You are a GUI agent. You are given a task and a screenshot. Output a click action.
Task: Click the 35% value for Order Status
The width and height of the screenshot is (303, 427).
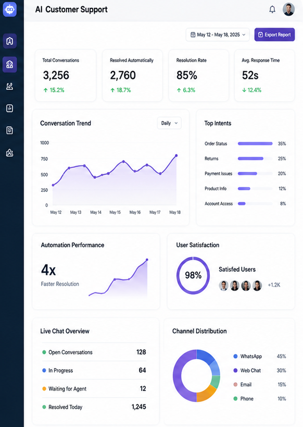282,143
